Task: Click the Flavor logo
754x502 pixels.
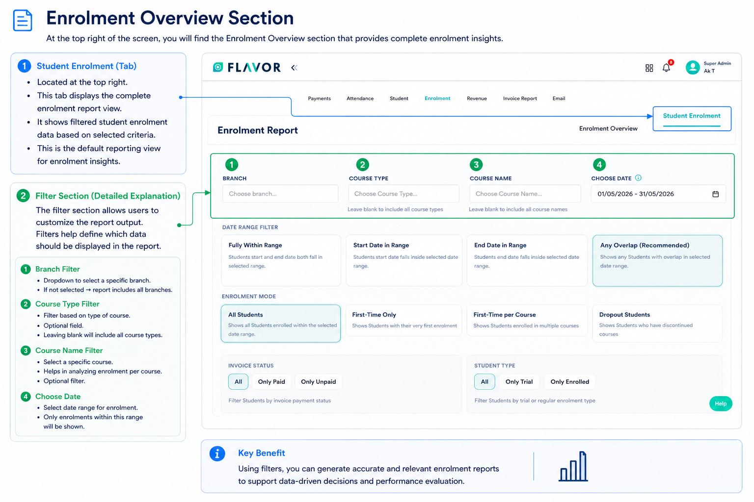Action: tap(247, 68)
